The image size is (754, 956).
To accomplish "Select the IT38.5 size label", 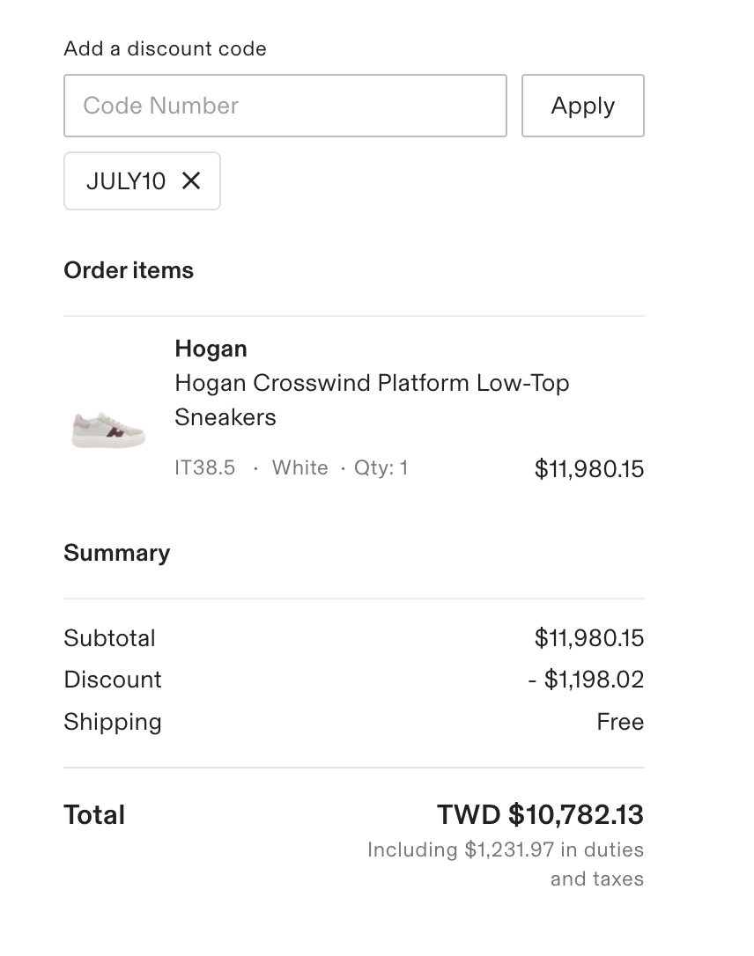I will (204, 467).
